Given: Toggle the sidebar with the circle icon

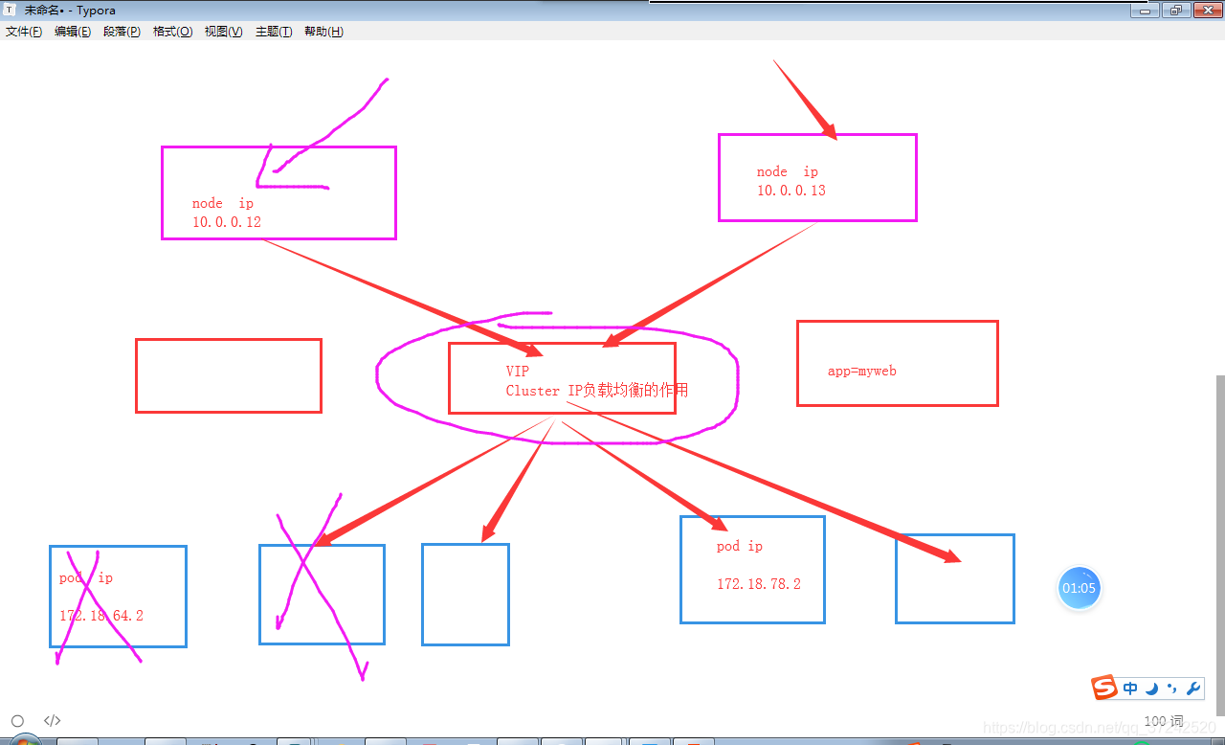Looking at the screenshot, I should click(17, 721).
